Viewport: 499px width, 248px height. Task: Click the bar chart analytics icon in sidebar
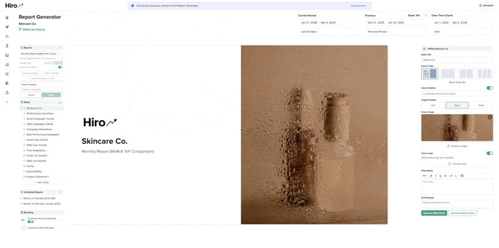(7, 65)
